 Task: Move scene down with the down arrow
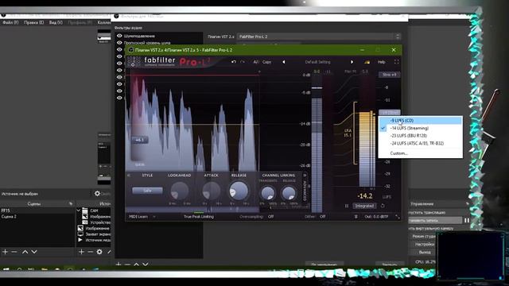pos(34,252)
